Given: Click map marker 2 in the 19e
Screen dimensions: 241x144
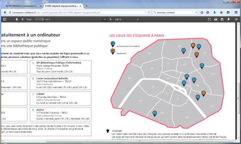Looking at the screenshot, I should point(199,47).
